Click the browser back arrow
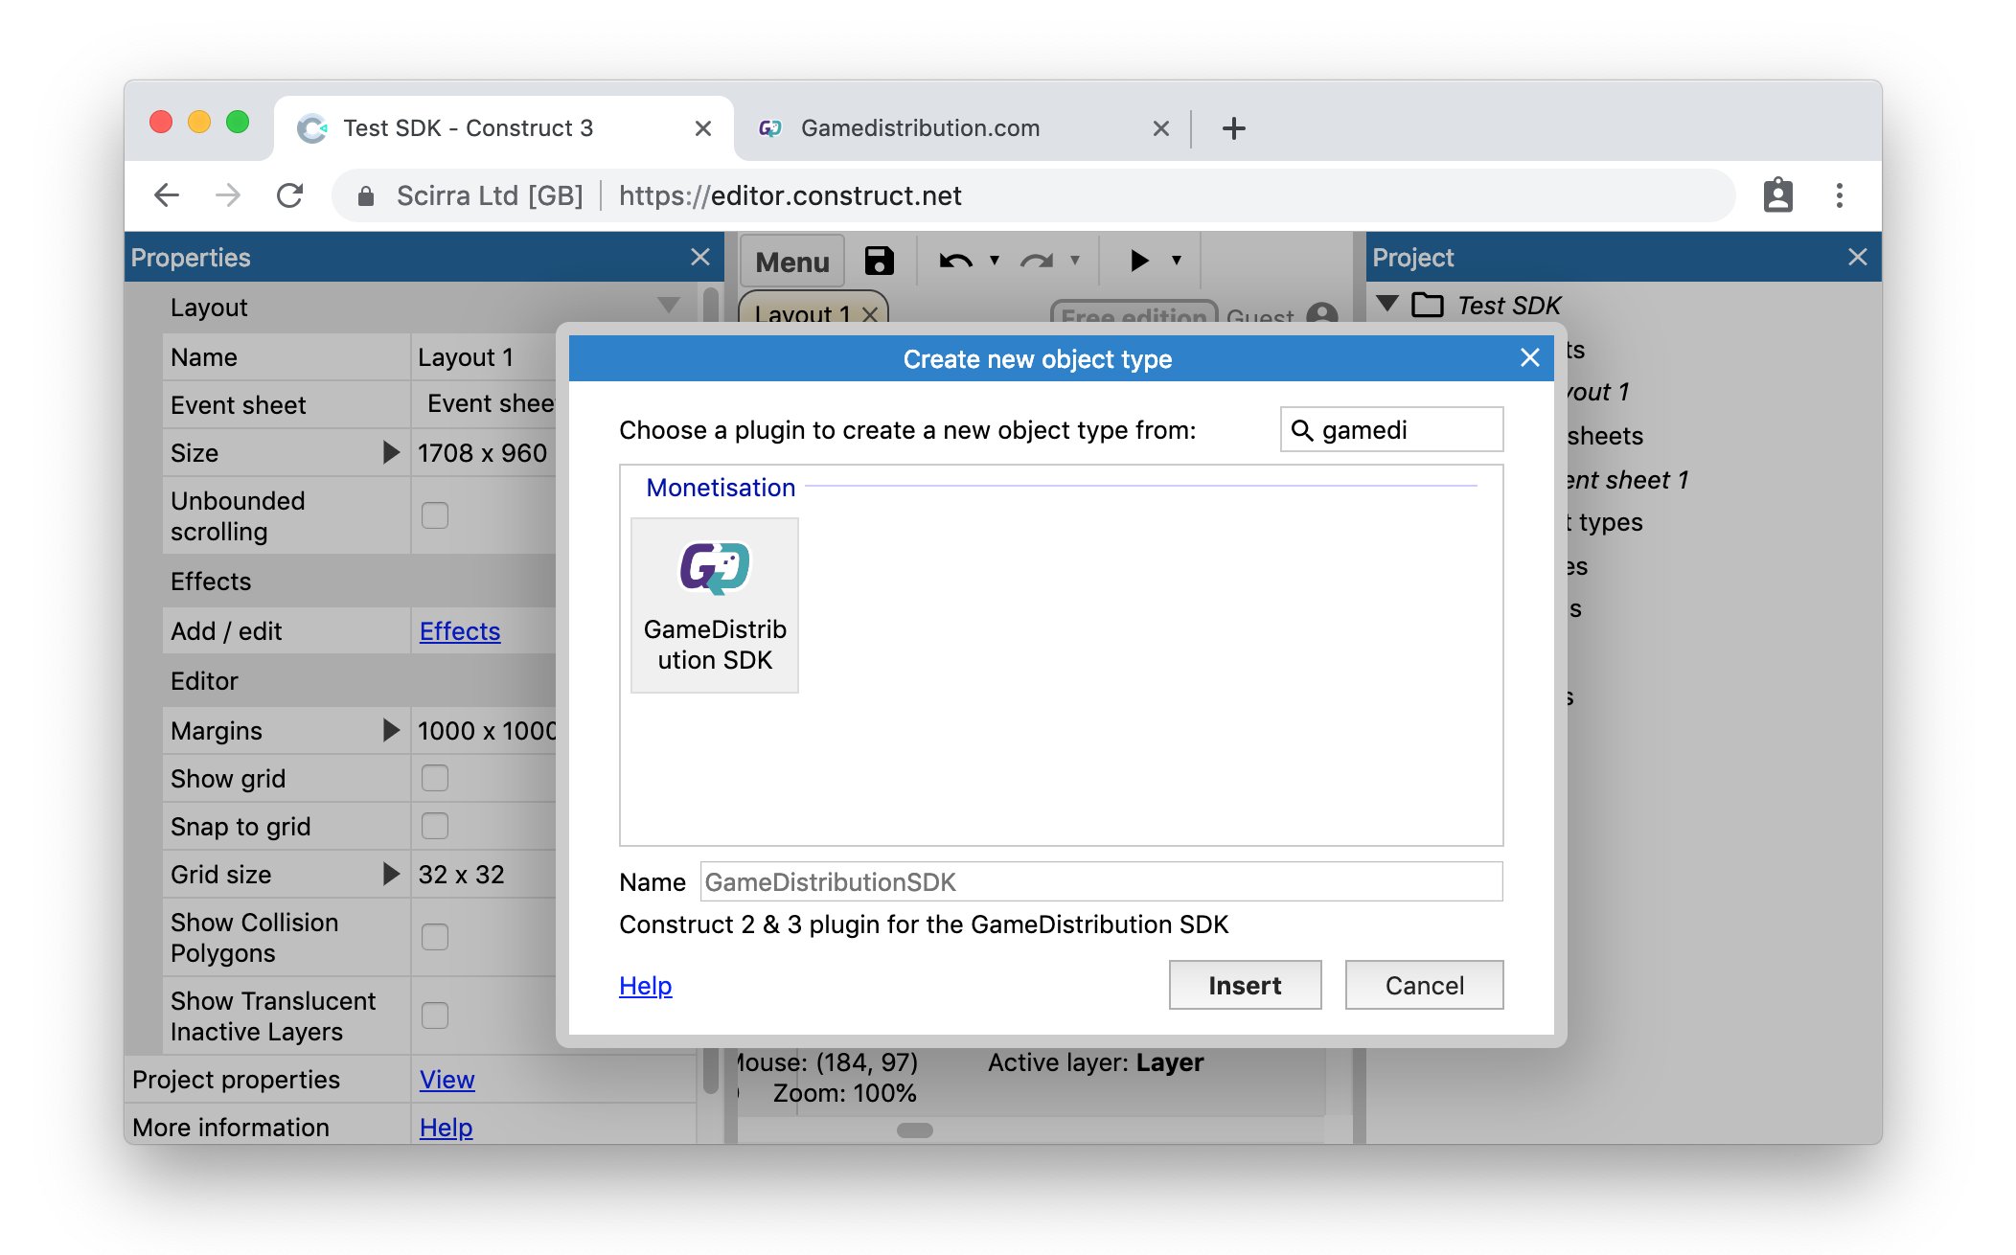This screenshot has height=1255, width=2016. [x=167, y=195]
